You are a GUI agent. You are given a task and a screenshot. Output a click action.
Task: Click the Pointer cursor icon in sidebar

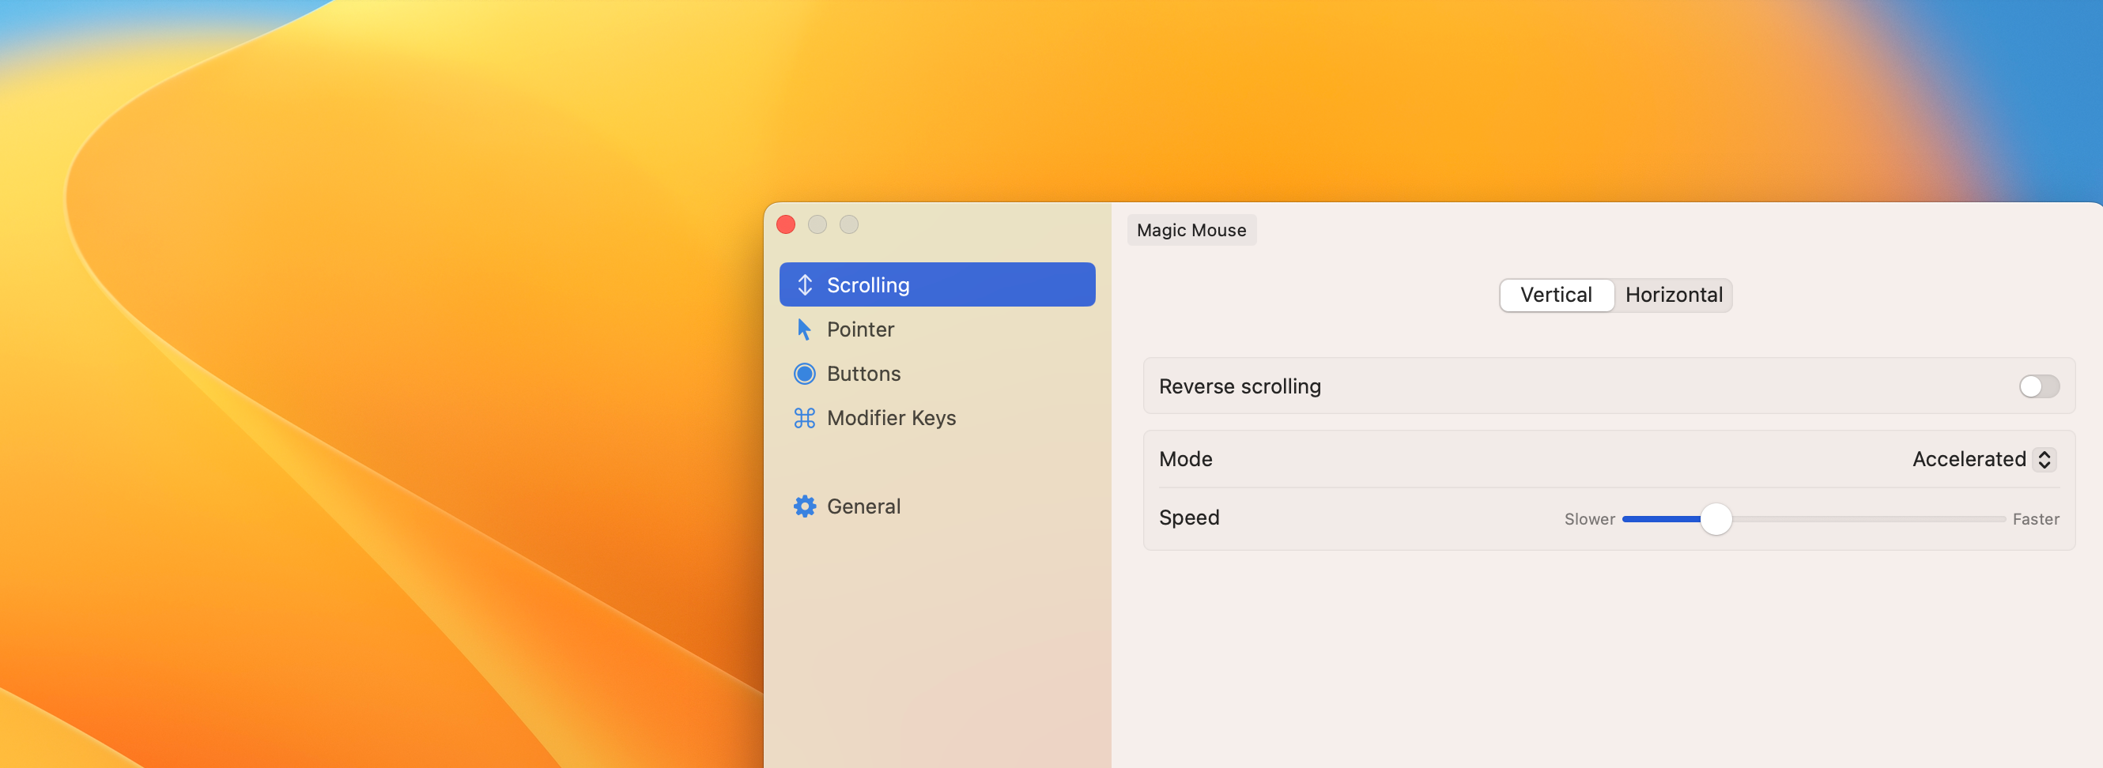click(804, 329)
